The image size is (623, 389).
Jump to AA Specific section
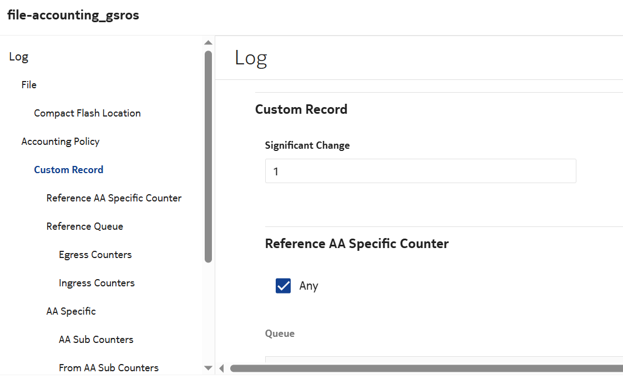click(x=71, y=311)
